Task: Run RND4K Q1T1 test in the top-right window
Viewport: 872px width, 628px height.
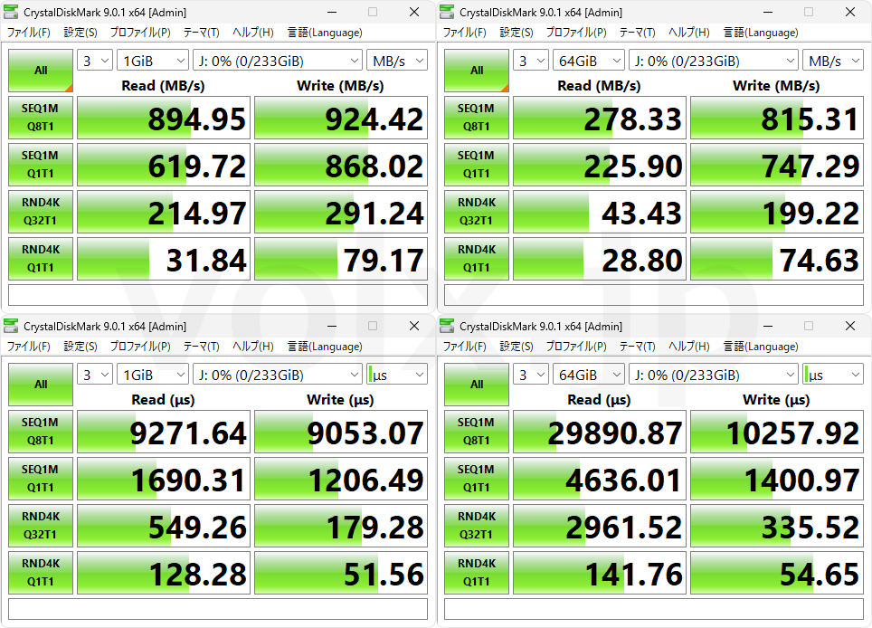Action: click(477, 259)
